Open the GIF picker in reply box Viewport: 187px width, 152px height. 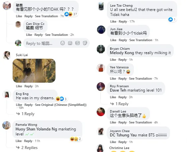click(77, 43)
